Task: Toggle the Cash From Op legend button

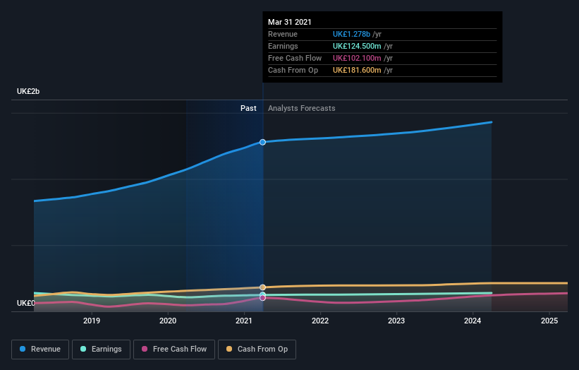Action: (257, 350)
